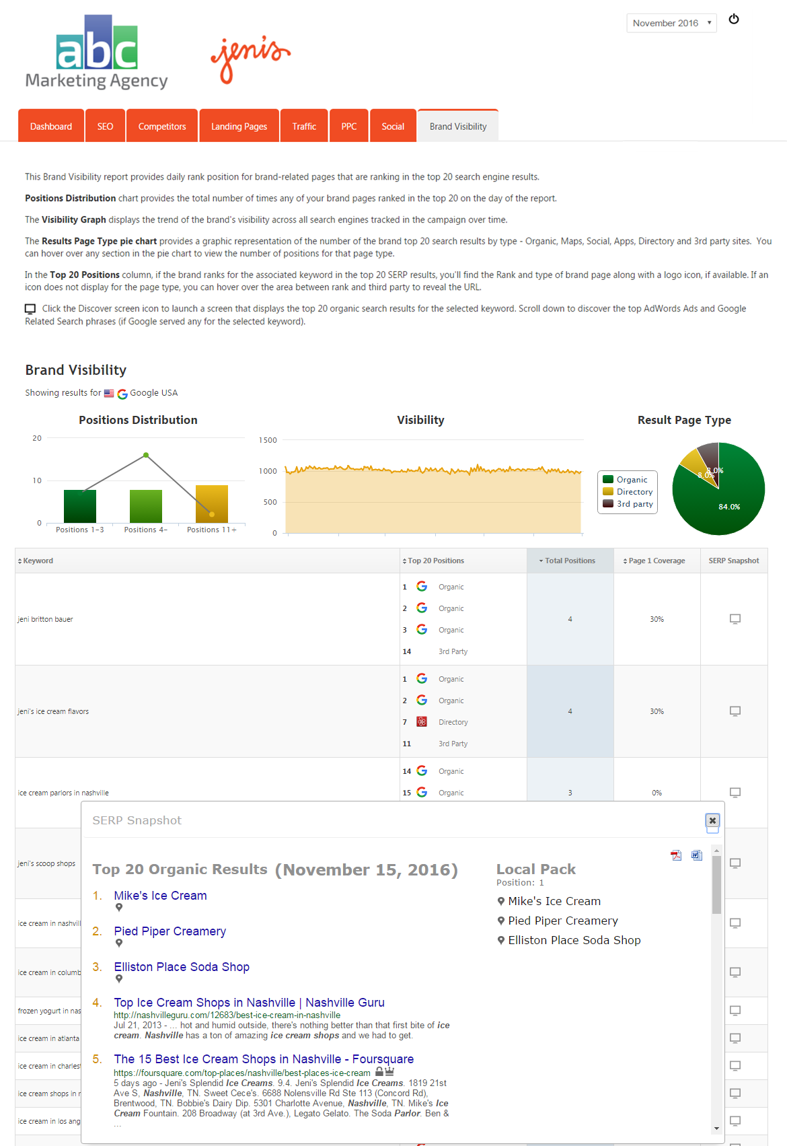The image size is (787, 1146).
Task: Export SERP snapshot as PDF
Action: click(x=676, y=855)
